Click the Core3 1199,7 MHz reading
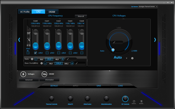The width and height of the screenshot is (175, 109). 70,23
